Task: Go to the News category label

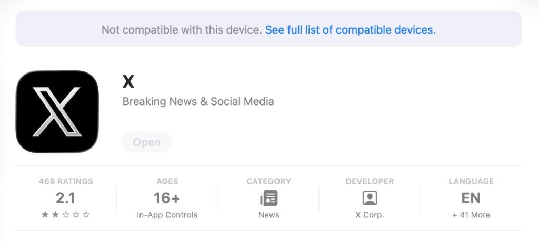Action: (x=268, y=215)
